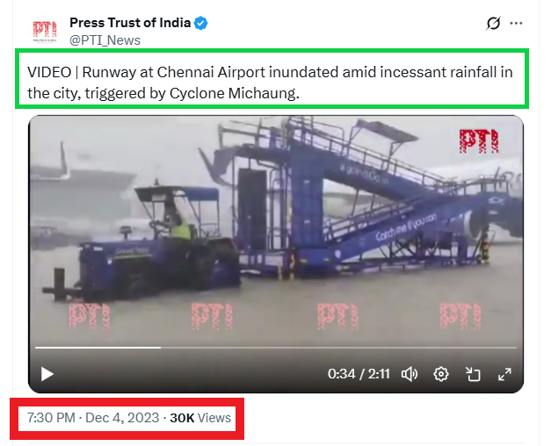Play the video with the play button

[x=47, y=374]
